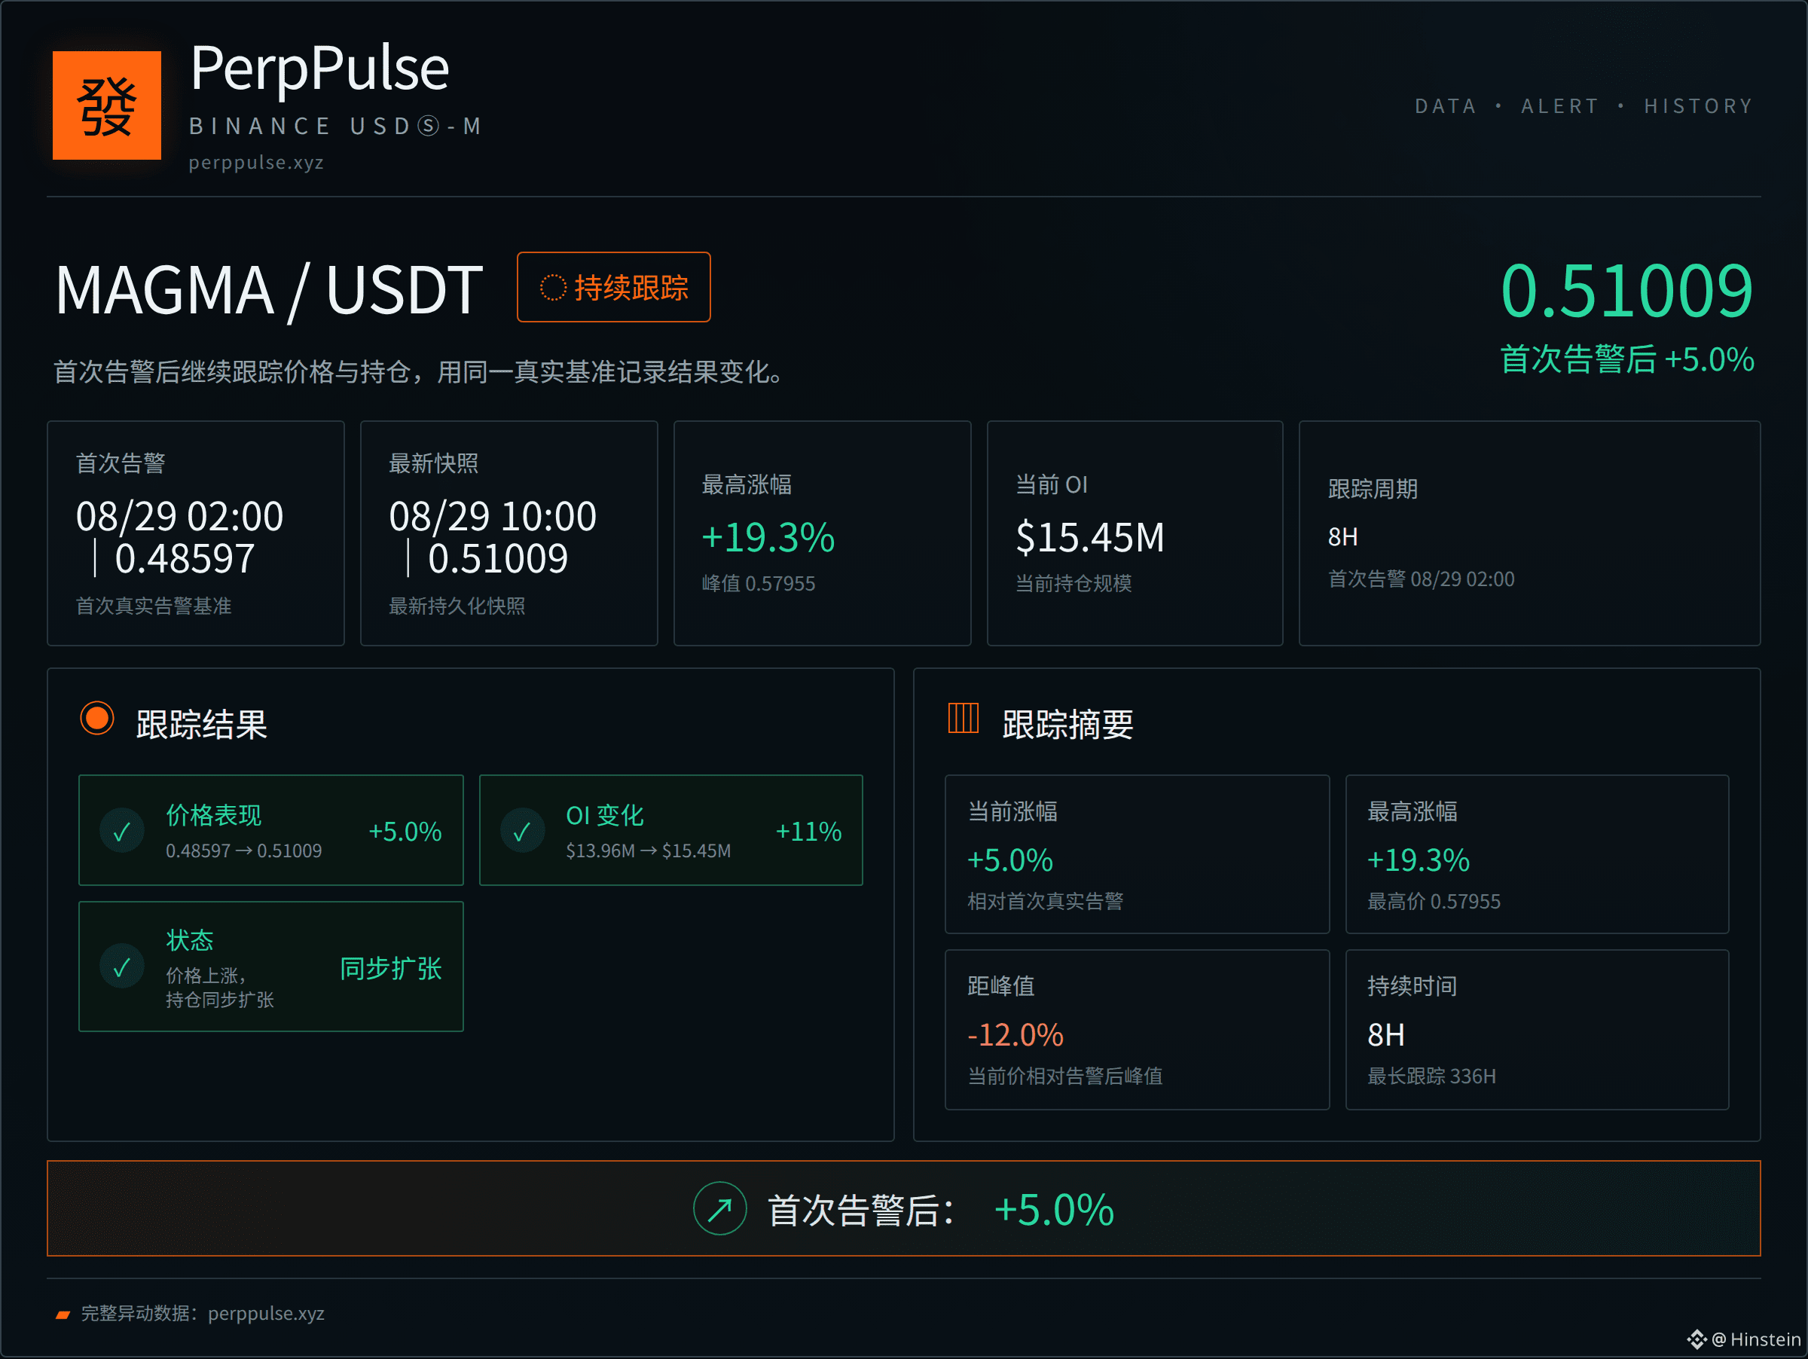
Task: Click the orange marker beside 完整异动数据
Action: pos(63,1314)
